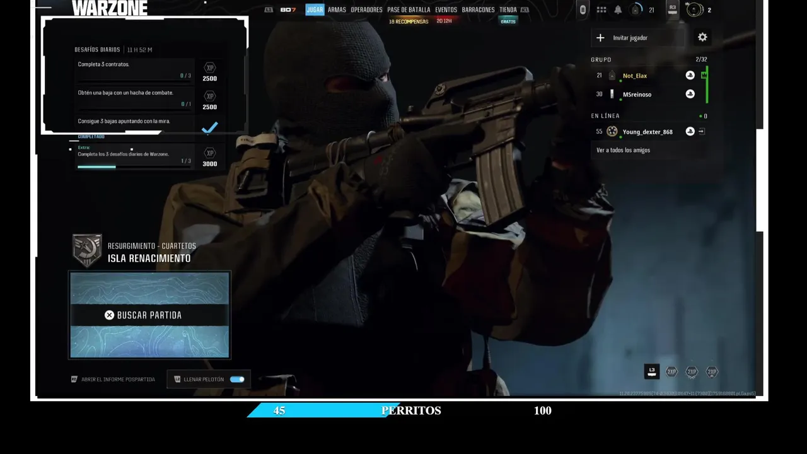Click Not_Elax rank insignia icon
The height and width of the screenshot is (454, 807).
coord(612,76)
